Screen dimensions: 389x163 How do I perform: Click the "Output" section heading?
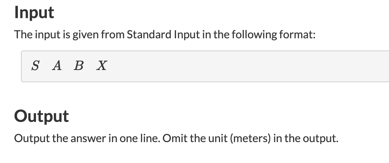(x=41, y=116)
